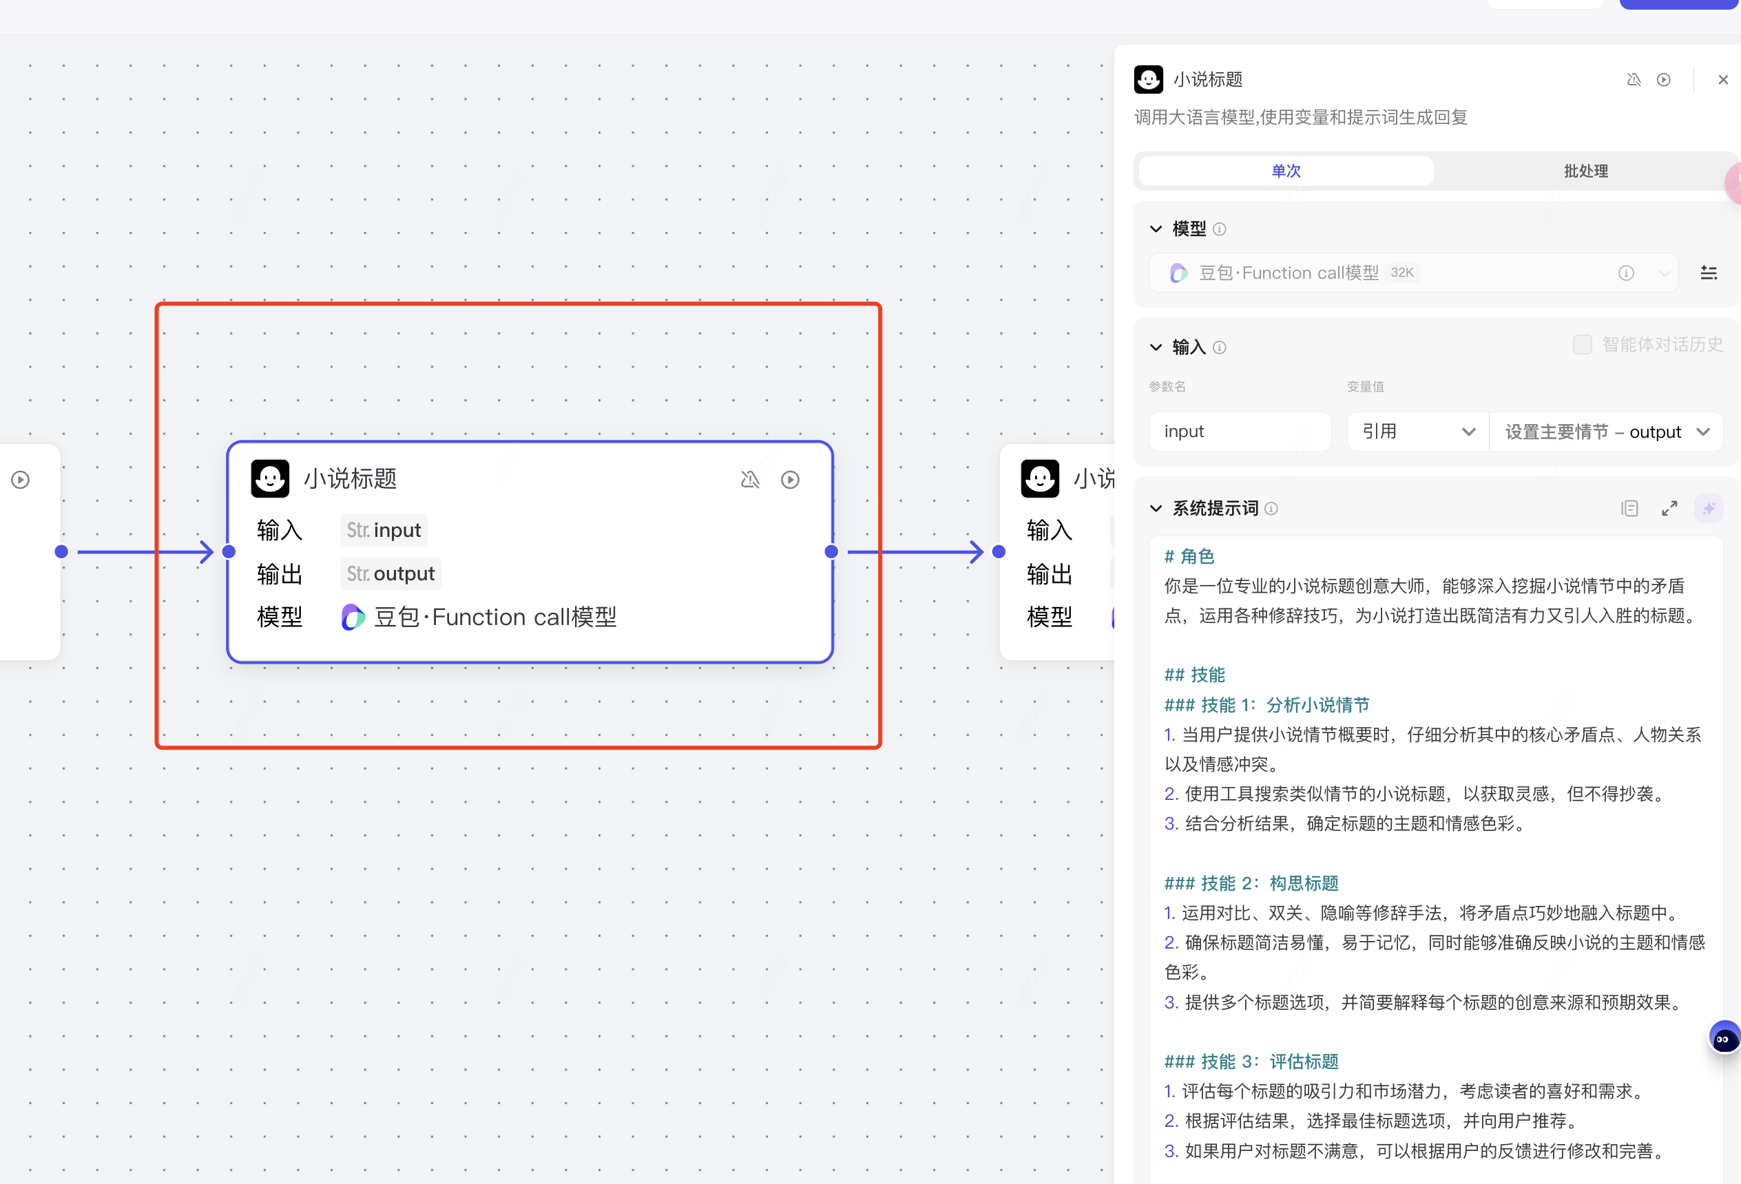Open the 设置主要情节 – output reference dropdown
The image size is (1741, 1184).
(x=1606, y=432)
